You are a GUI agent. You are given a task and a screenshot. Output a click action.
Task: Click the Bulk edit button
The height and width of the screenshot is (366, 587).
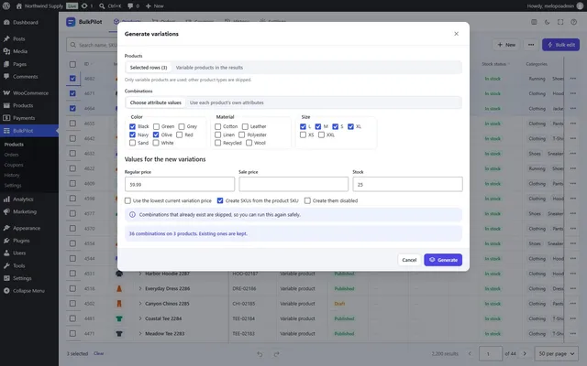(560, 45)
